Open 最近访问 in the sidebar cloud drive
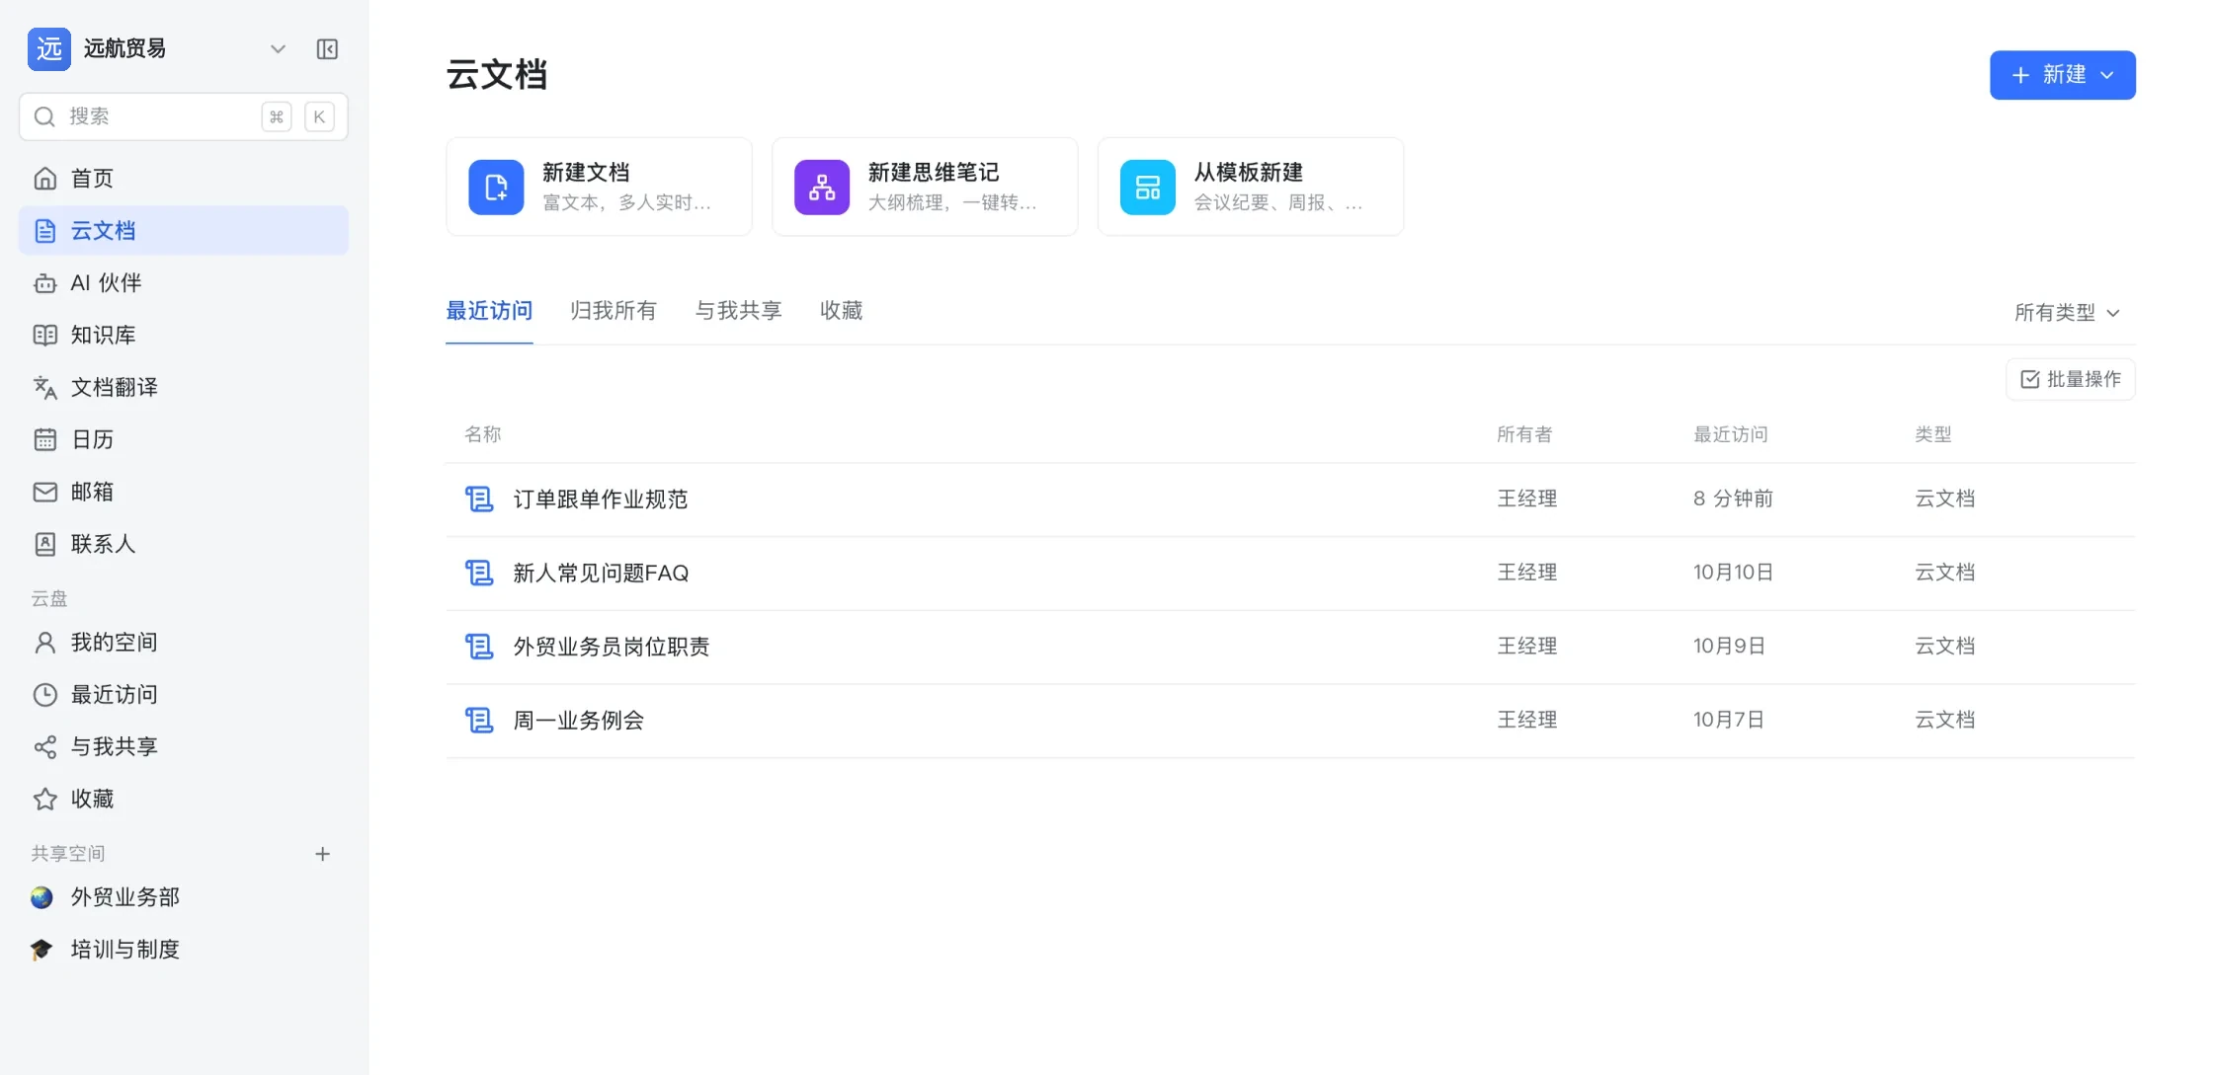This screenshot has height=1075, width=2213. pyautogui.click(x=184, y=695)
